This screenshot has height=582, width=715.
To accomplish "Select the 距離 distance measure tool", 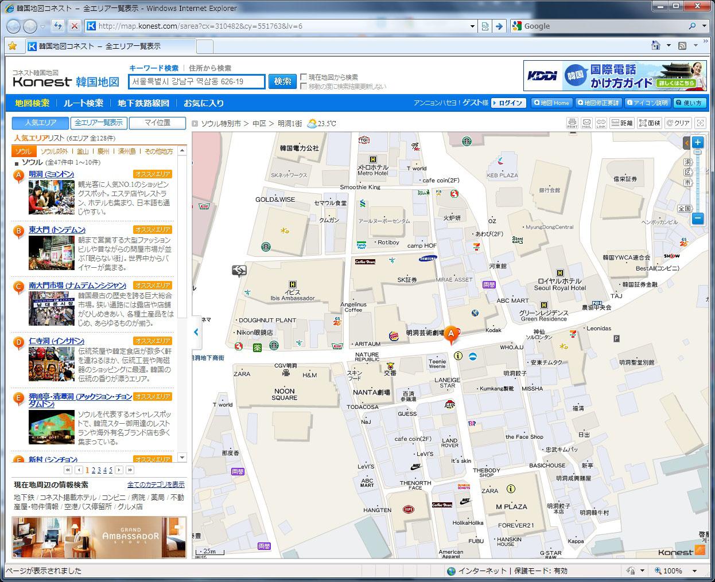I will point(621,123).
